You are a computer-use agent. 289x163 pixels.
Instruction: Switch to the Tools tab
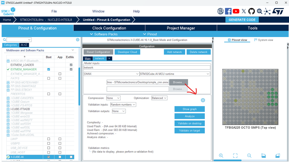[x=253, y=28]
